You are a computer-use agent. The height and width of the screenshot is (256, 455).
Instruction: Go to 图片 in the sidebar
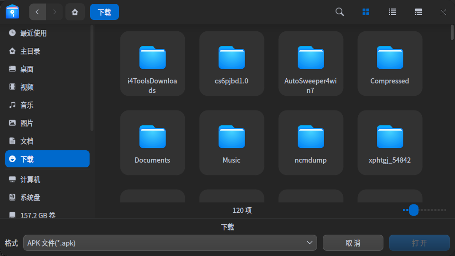[x=27, y=123]
